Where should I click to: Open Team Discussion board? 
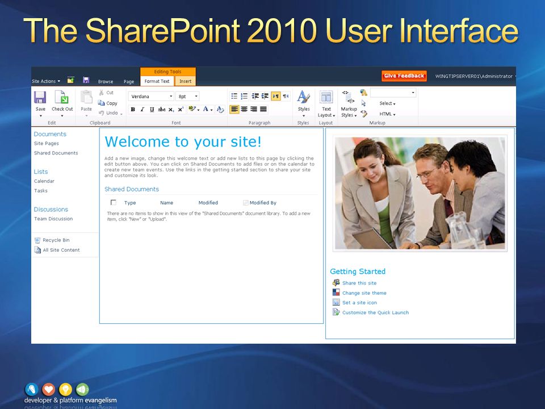[53, 219]
